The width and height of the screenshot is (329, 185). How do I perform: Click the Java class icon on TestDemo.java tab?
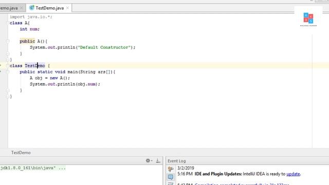point(32,8)
